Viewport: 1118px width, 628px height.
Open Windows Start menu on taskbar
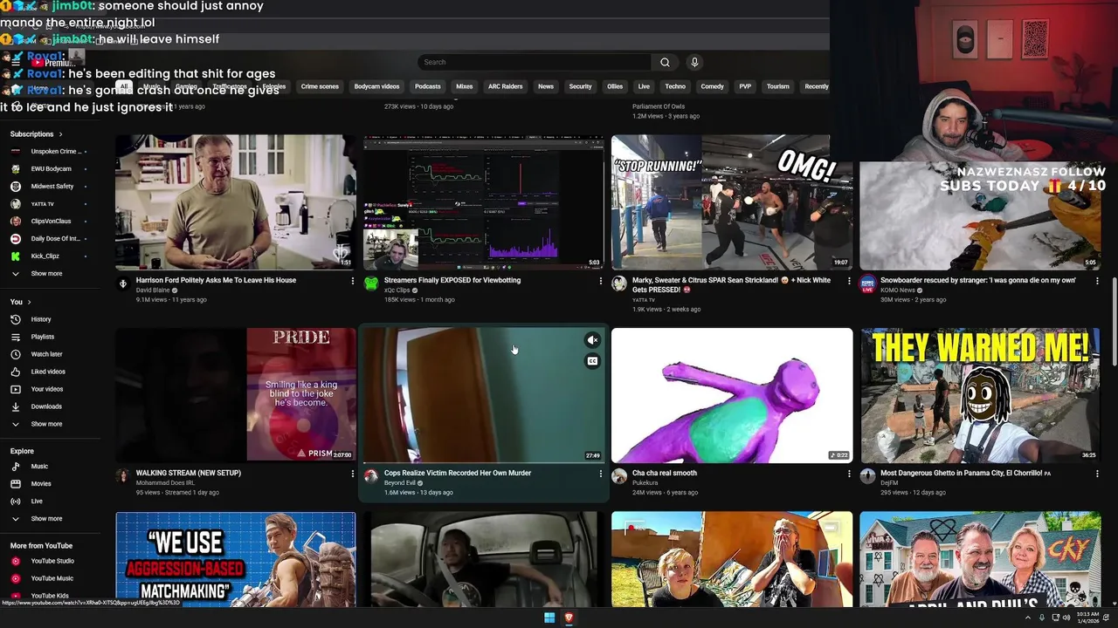(x=549, y=618)
